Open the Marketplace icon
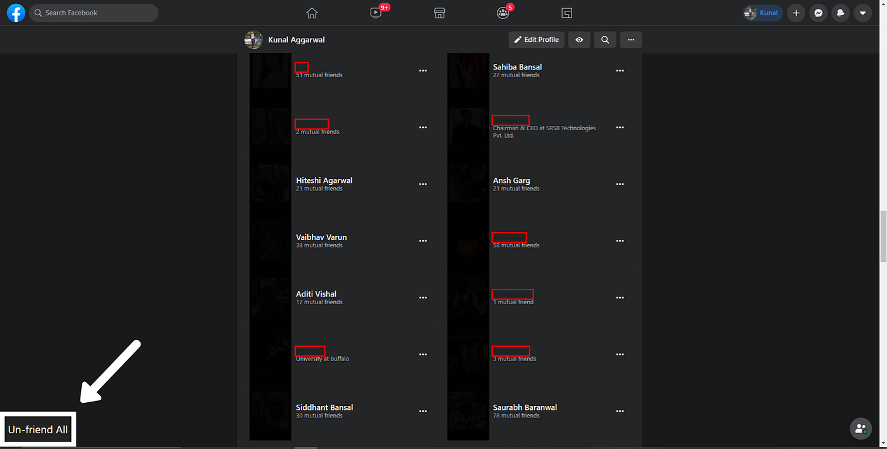Viewport: 887px width, 449px height. (x=440, y=13)
